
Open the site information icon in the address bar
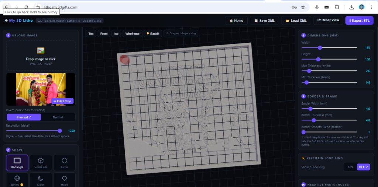click(38, 7)
